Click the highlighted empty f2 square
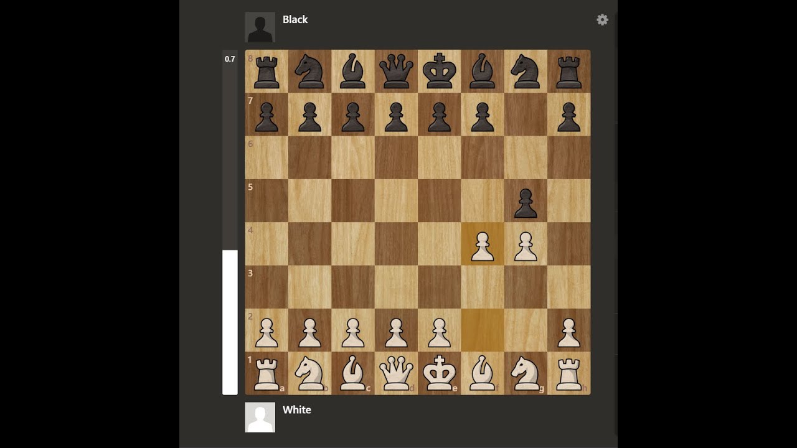Viewport: 797px width, 448px height. 483,330
